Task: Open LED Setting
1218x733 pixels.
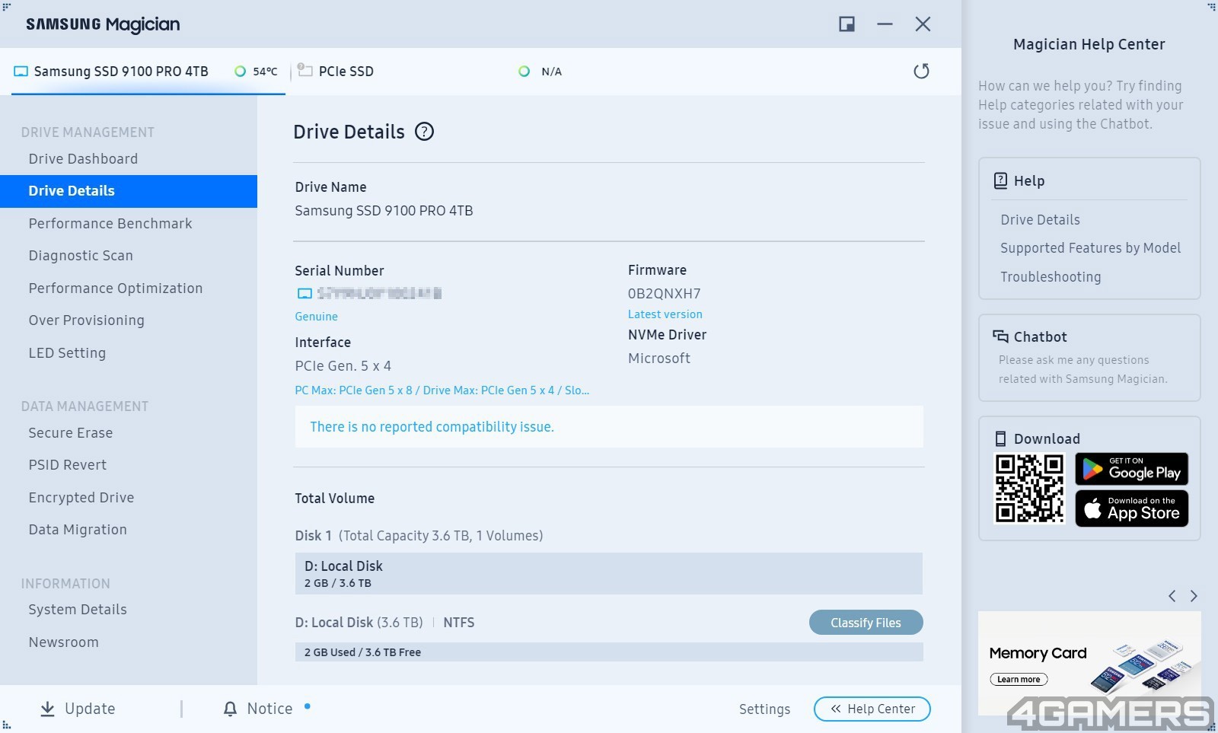Action: [67, 352]
